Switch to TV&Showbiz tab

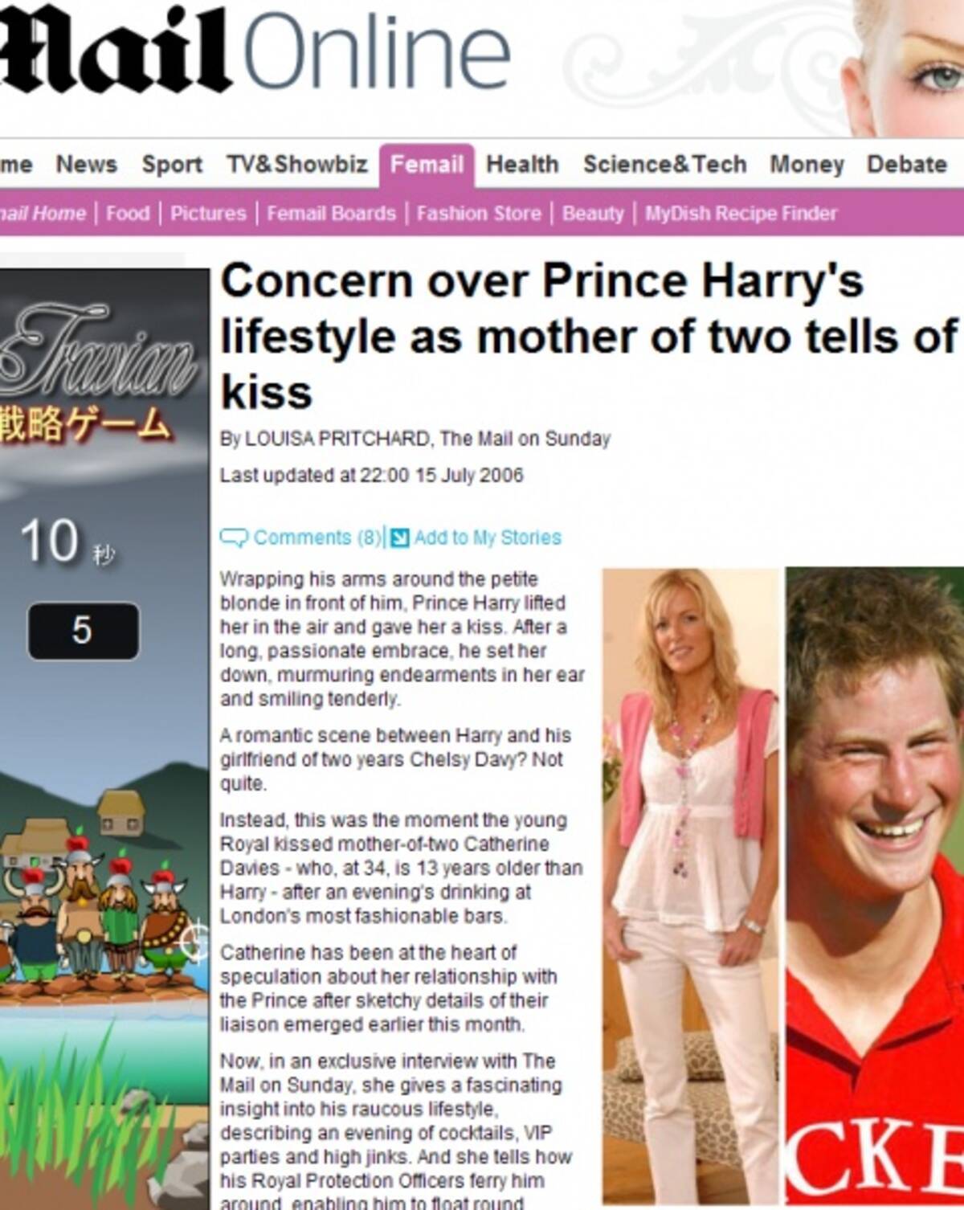(x=296, y=165)
